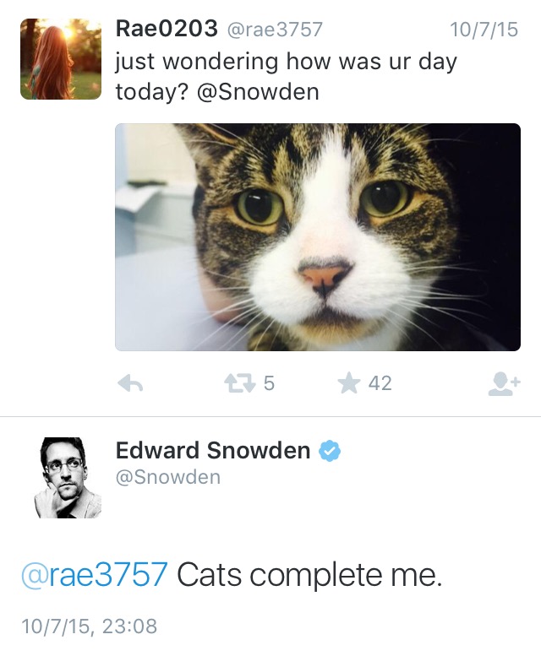View the retweet count of 5
Screen dimensions: 541x656
(269, 383)
